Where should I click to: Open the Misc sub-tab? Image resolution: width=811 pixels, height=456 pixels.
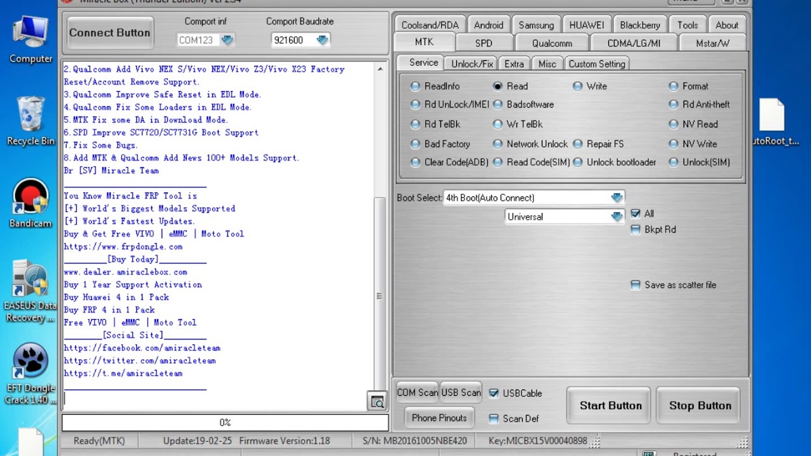click(547, 64)
